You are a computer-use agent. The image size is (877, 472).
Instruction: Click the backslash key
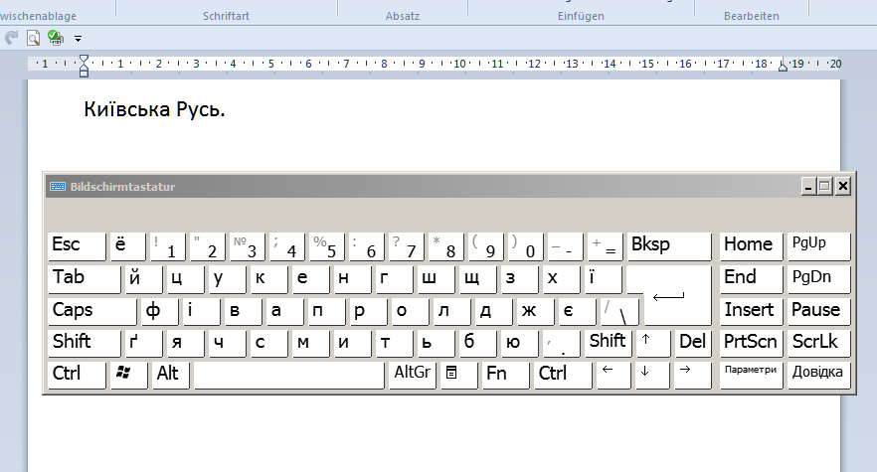(619, 311)
